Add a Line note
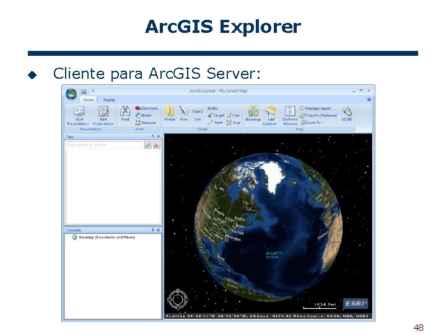This screenshot has width=446, height=335. coord(233,115)
